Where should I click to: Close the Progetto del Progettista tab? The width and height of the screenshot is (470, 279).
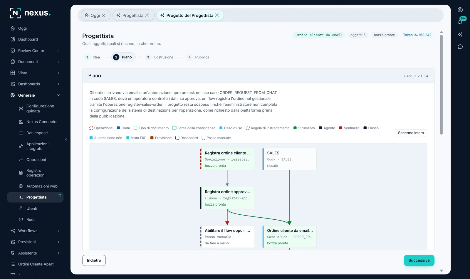pos(217,15)
